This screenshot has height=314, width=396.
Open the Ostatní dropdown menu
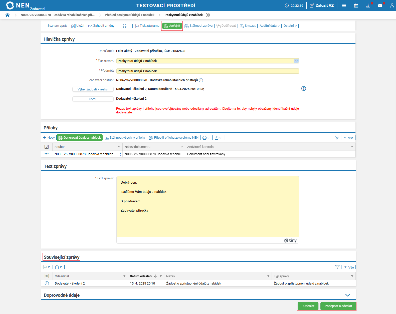point(290,26)
